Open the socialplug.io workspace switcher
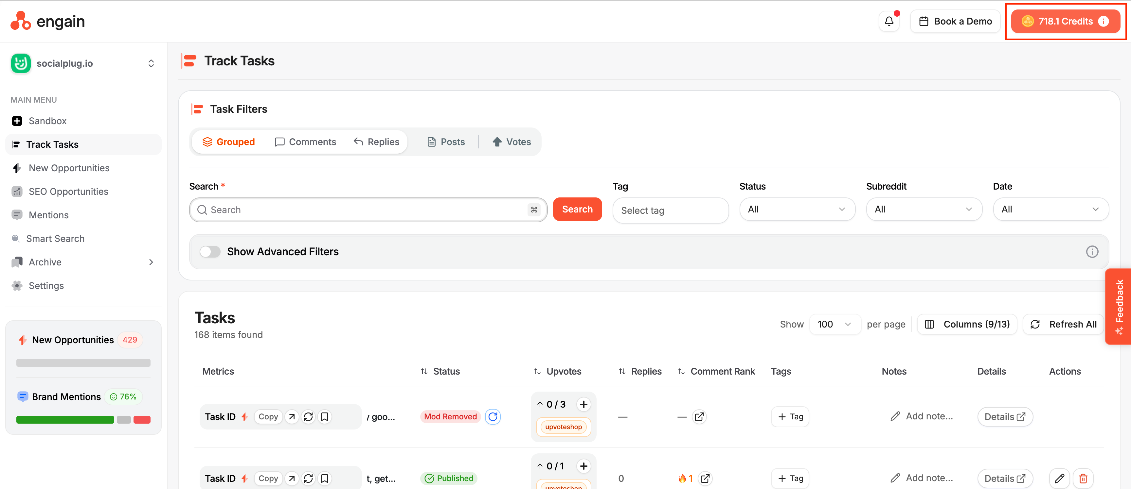Image resolution: width=1131 pixels, height=489 pixels. point(83,63)
